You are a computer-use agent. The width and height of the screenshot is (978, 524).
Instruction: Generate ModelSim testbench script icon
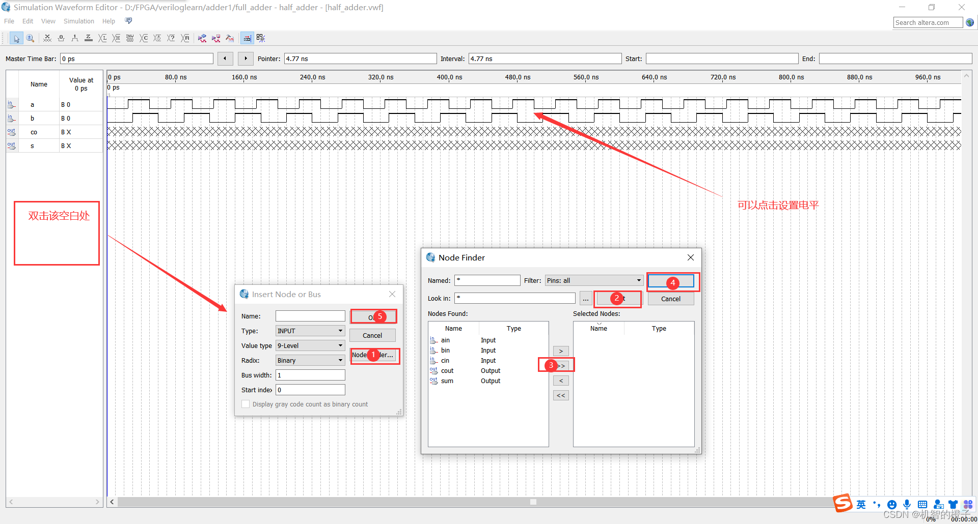pyautogui.click(x=230, y=38)
